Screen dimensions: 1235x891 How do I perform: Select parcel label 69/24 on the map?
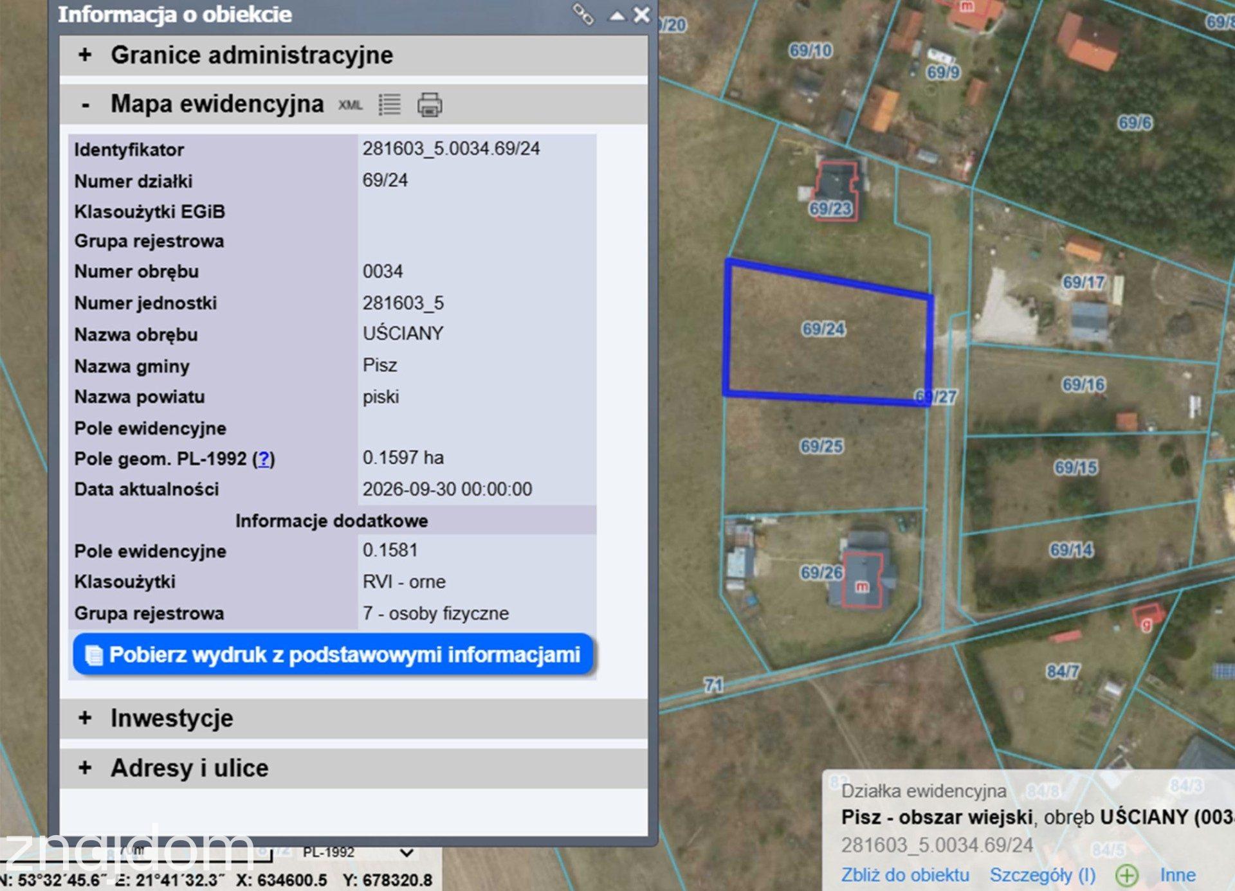pyautogui.click(x=823, y=329)
